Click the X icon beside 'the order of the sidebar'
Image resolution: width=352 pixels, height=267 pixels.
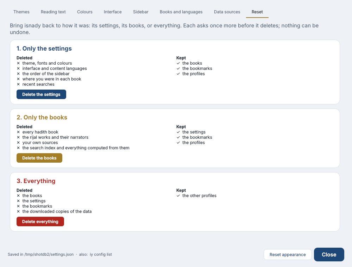[18, 74]
